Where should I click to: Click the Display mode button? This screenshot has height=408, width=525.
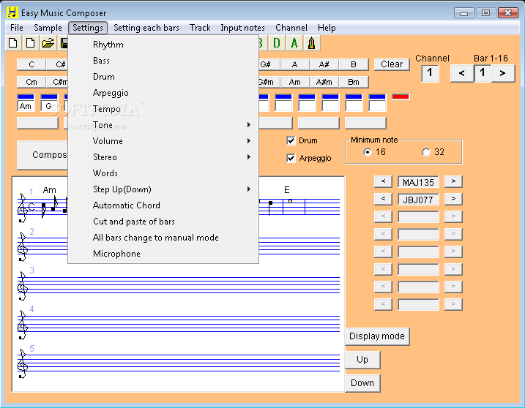coord(377,336)
